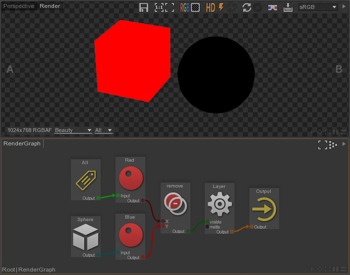Select the remove set-operation node

[x=175, y=204]
